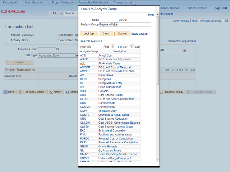Open the Main Menu navigation
Image resolution: width=230 pixels, height=172 pixels.
point(33,3)
